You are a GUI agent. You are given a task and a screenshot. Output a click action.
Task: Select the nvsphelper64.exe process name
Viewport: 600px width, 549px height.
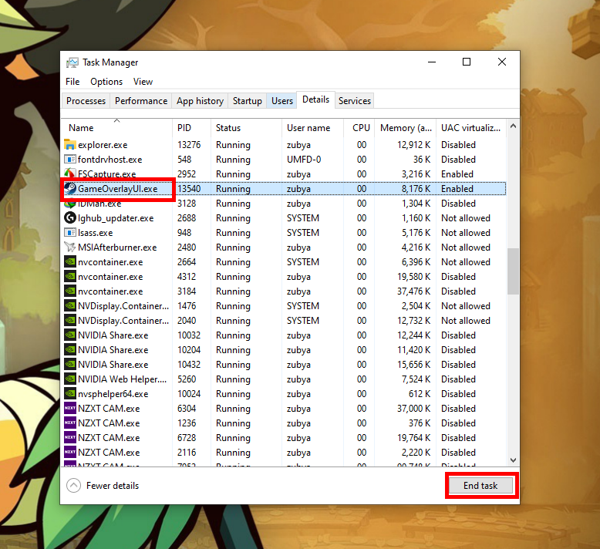click(x=113, y=394)
